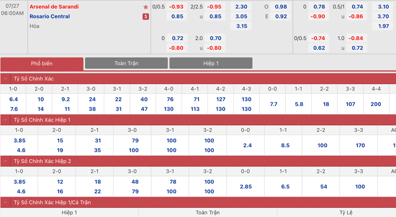Bet first-half 3-3 at 170
The height and width of the screenshot is (217, 396).
360,145
